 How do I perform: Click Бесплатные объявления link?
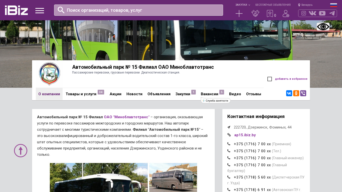(273, 5)
